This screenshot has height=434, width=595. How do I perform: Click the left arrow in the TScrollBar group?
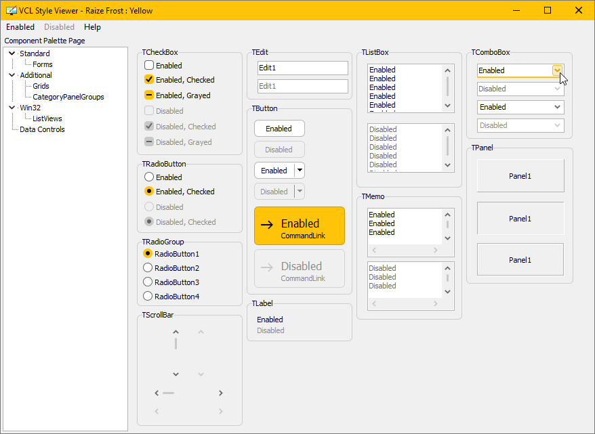click(x=157, y=393)
